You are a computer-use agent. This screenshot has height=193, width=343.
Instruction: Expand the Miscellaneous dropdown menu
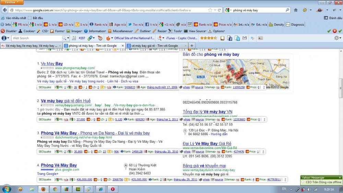pos(120,31)
